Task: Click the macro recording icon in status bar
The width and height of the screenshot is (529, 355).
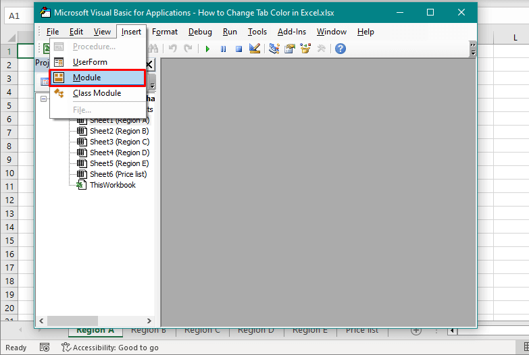Action: [45, 348]
